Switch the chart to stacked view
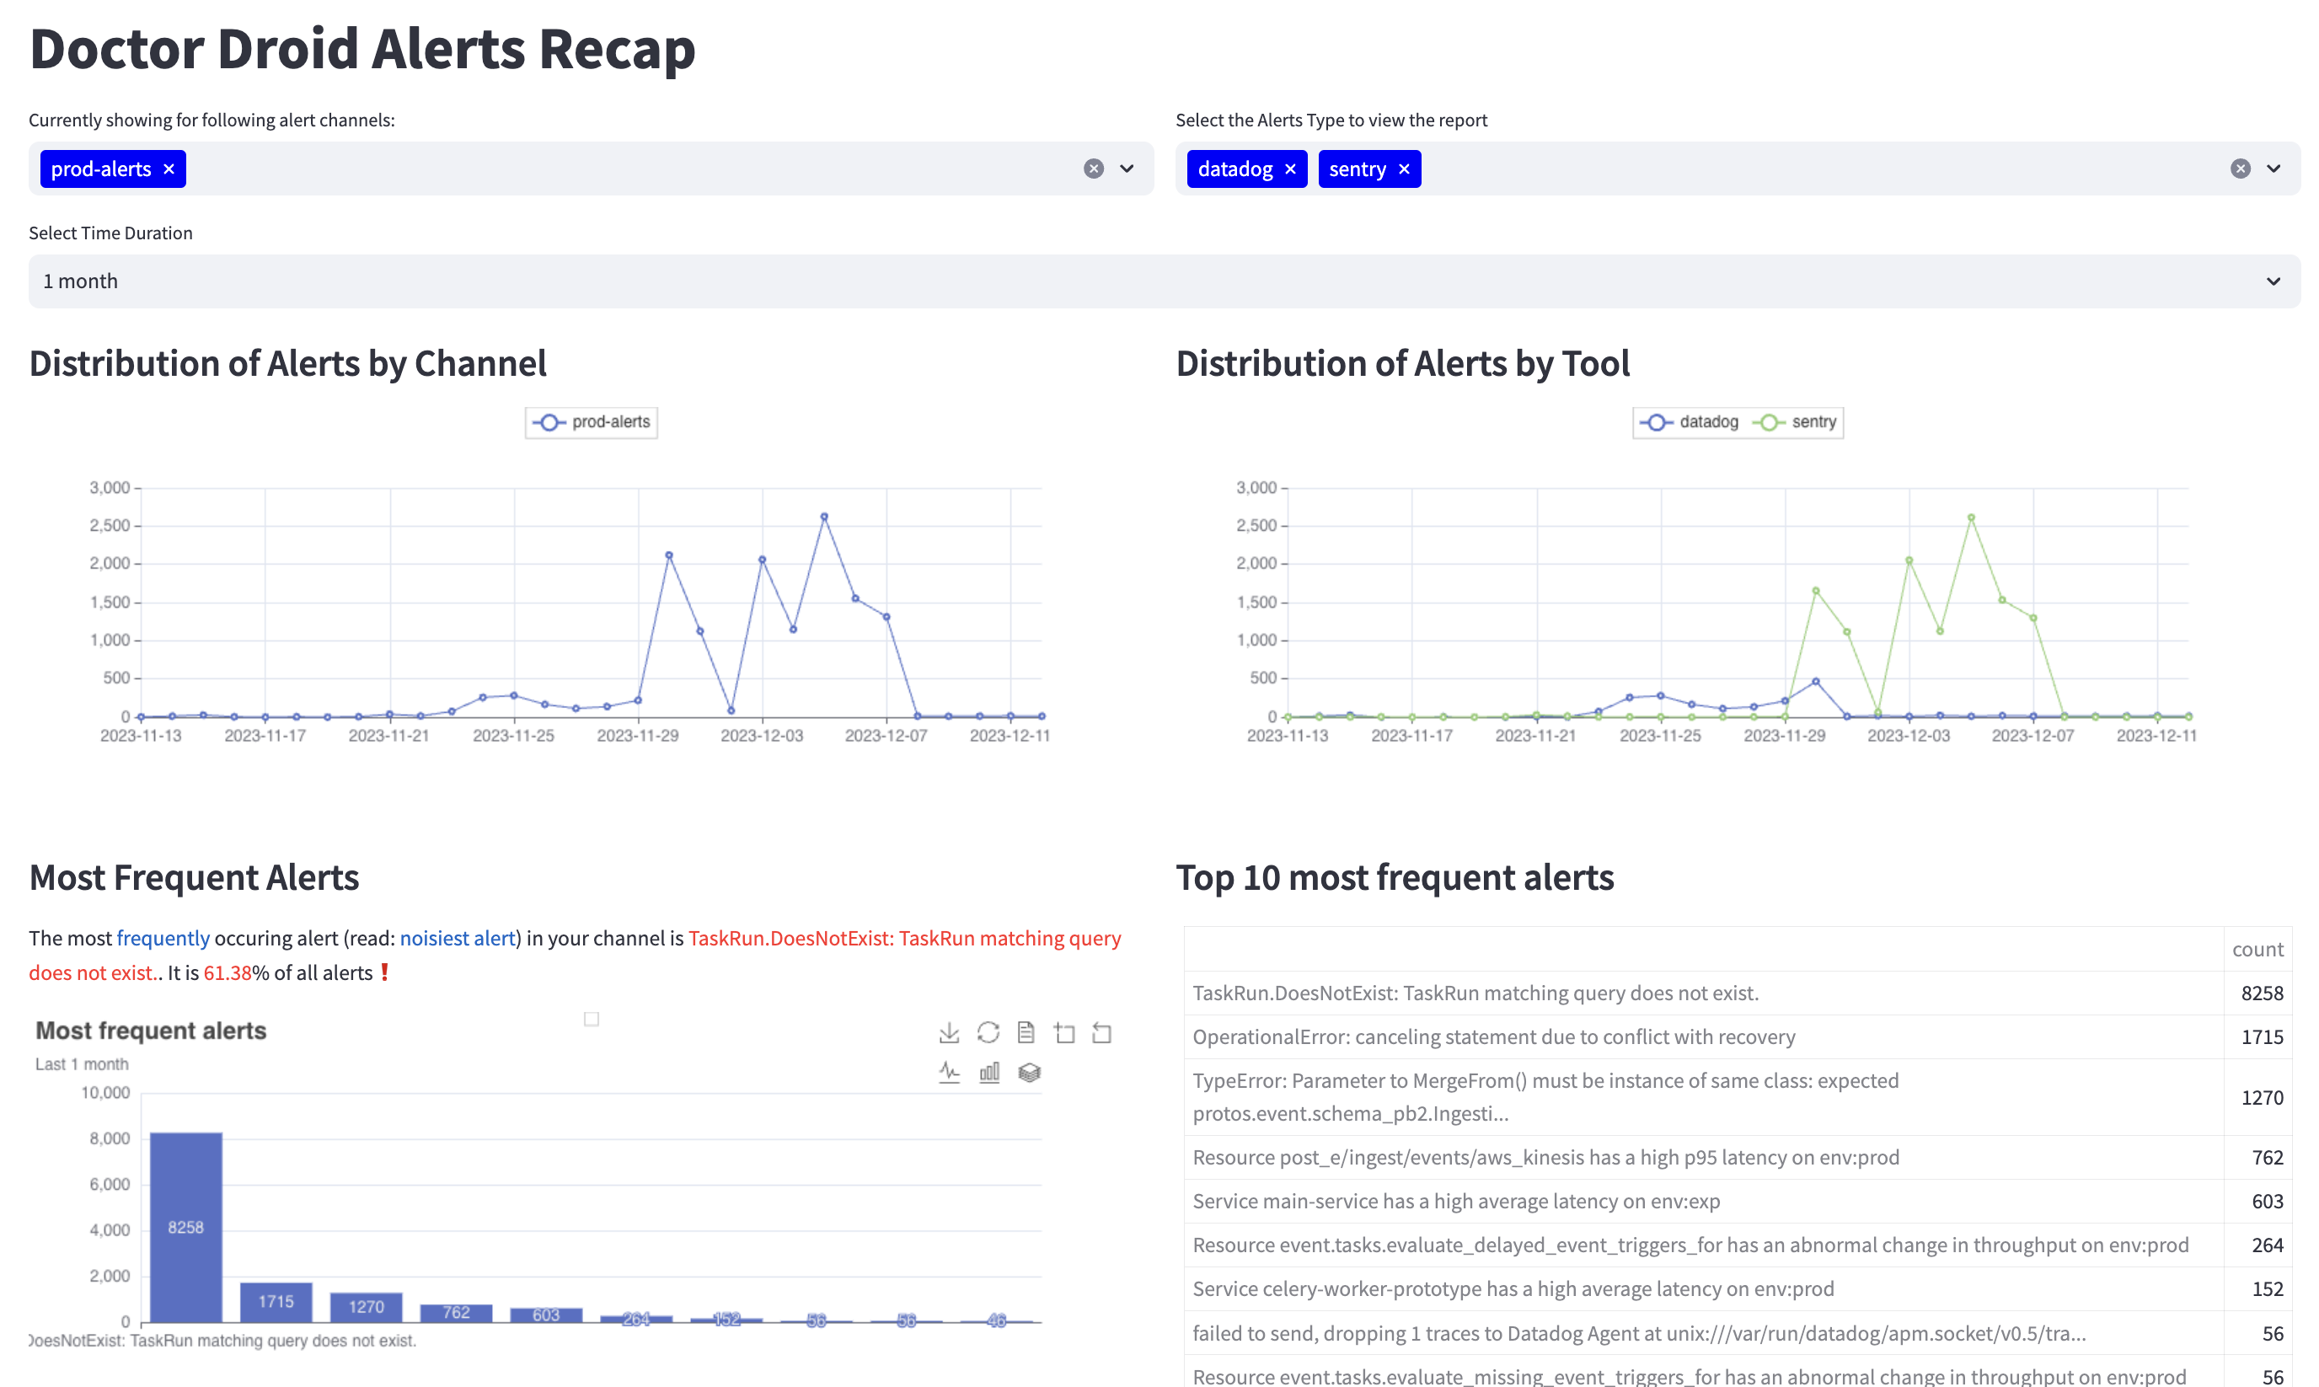 [1029, 1072]
